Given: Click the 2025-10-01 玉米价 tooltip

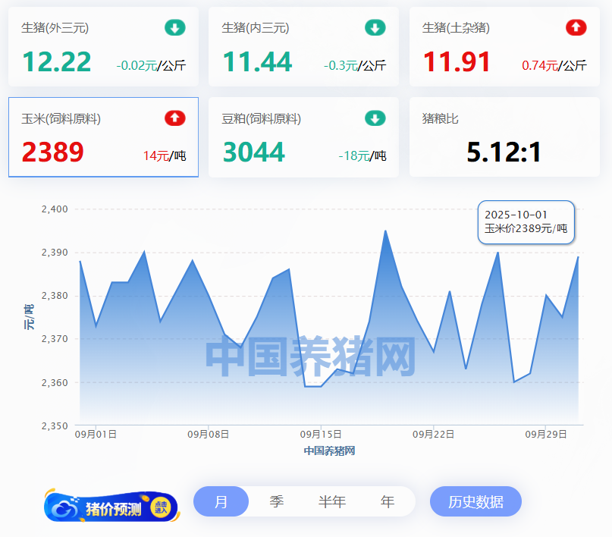Looking at the screenshot, I should (x=526, y=221).
